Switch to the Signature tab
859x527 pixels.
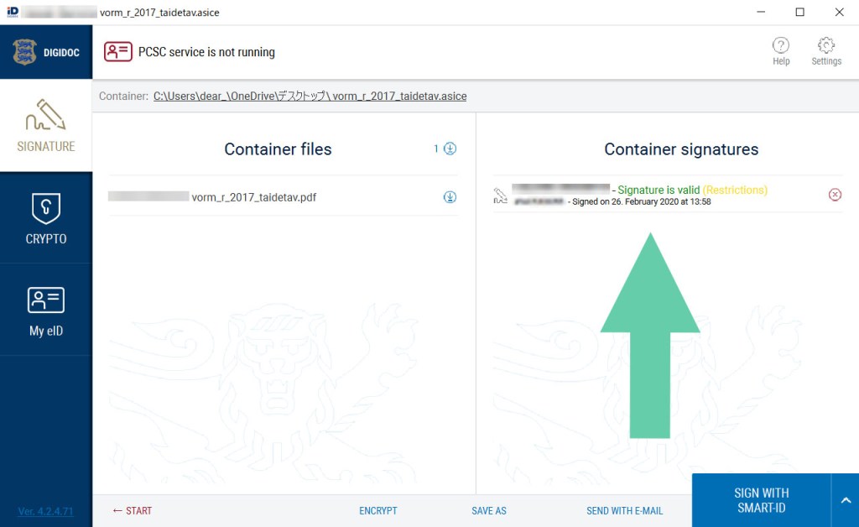[x=46, y=127]
